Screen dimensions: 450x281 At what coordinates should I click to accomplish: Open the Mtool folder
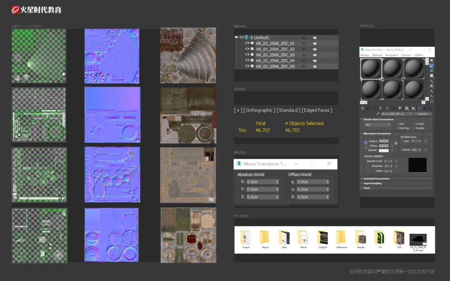[x=303, y=239]
